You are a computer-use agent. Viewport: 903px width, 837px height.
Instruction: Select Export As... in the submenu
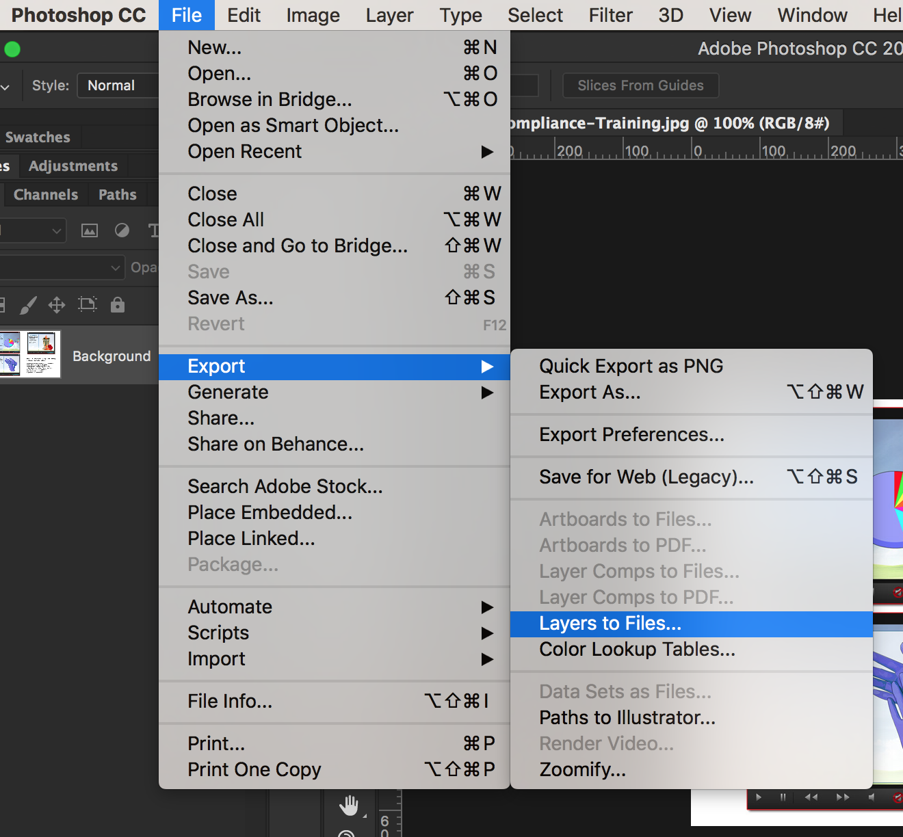pyautogui.click(x=692, y=393)
